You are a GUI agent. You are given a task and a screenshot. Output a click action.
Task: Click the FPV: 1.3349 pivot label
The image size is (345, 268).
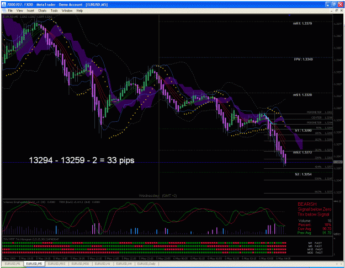[304, 60]
